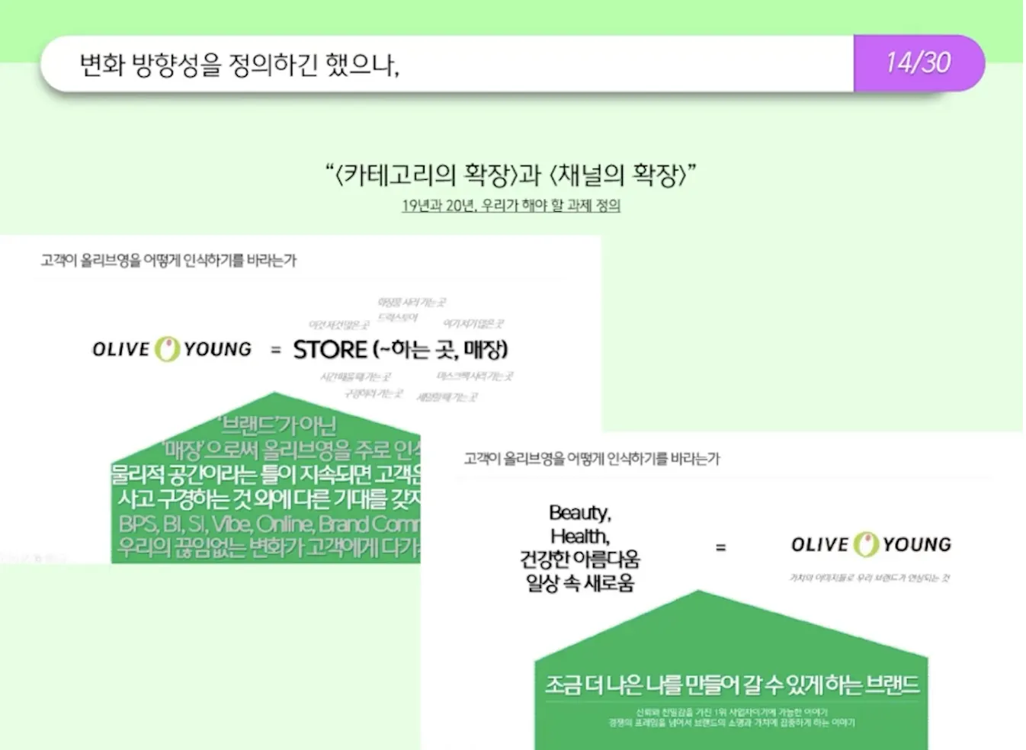1026x750 pixels.
Task: Click the line "BPS, BI, SI, Vibe, Online, Brand Comm"
Action: 269,524
